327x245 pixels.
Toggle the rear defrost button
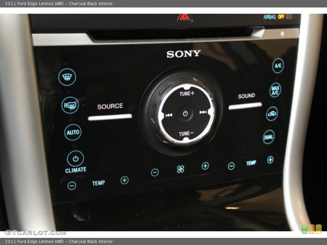point(70,105)
